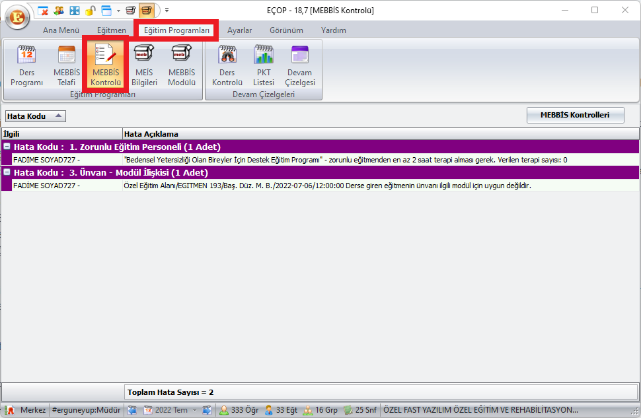Screen dimensions: 641x418
Task: Click the highlighted meb box icon in quick toolbar
Action: point(146,11)
